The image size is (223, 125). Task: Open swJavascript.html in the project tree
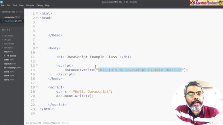[13, 68]
